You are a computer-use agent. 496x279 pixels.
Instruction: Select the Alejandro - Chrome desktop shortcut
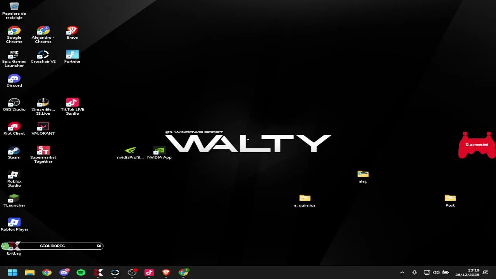point(43,35)
